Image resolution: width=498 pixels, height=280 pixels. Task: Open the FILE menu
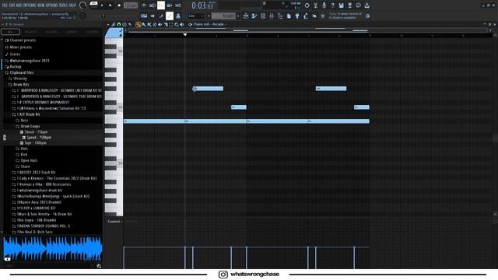click(5, 5)
